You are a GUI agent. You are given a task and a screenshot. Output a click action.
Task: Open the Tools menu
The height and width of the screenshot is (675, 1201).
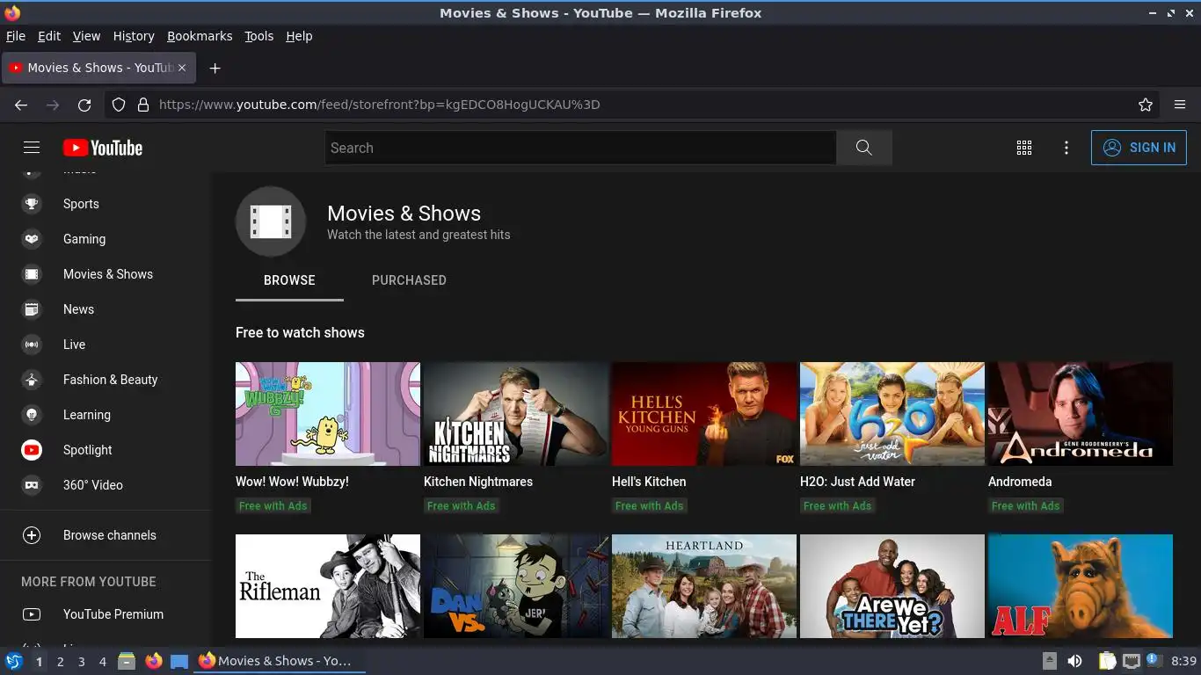(x=259, y=36)
